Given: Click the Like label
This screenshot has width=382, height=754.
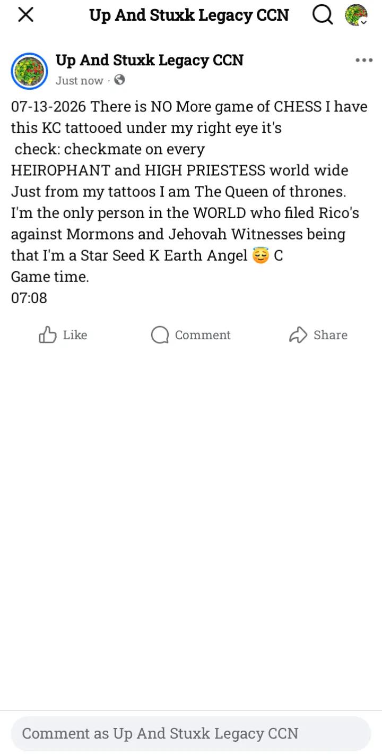Looking at the screenshot, I should [x=75, y=335].
